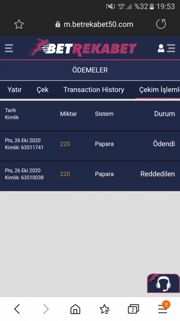Go forward with browser forward arrow
This screenshot has height=321, width=180.
[46, 309]
